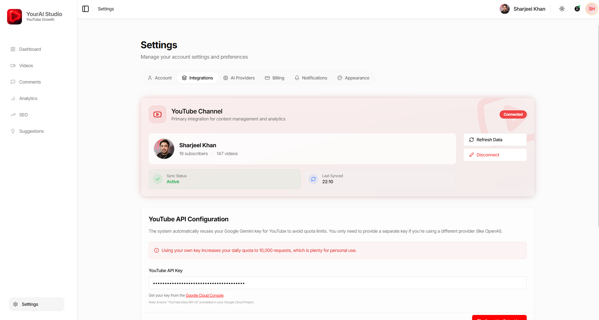The height and width of the screenshot is (320, 599).
Task: Open the Videos section from the sidebar
Action: click(x=13, y=66)
